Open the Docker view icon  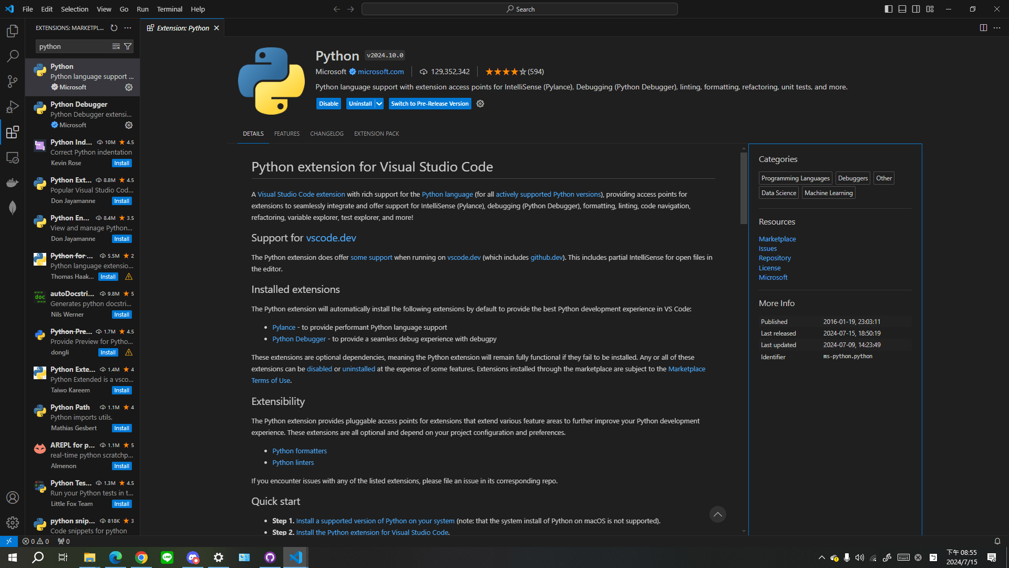point(13,182)
